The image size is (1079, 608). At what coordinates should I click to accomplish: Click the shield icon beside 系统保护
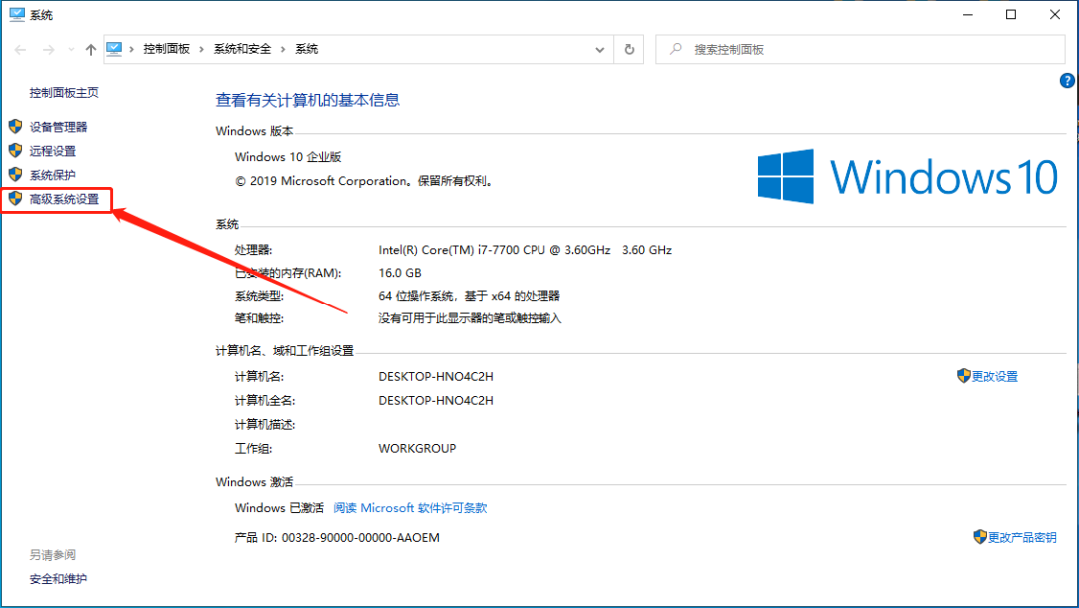[15, 174]
